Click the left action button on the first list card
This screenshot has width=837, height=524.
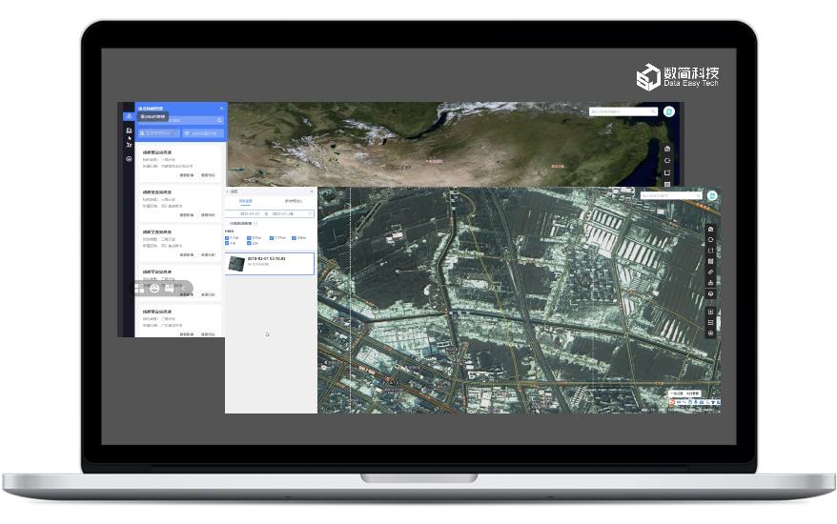click(187, 175)
